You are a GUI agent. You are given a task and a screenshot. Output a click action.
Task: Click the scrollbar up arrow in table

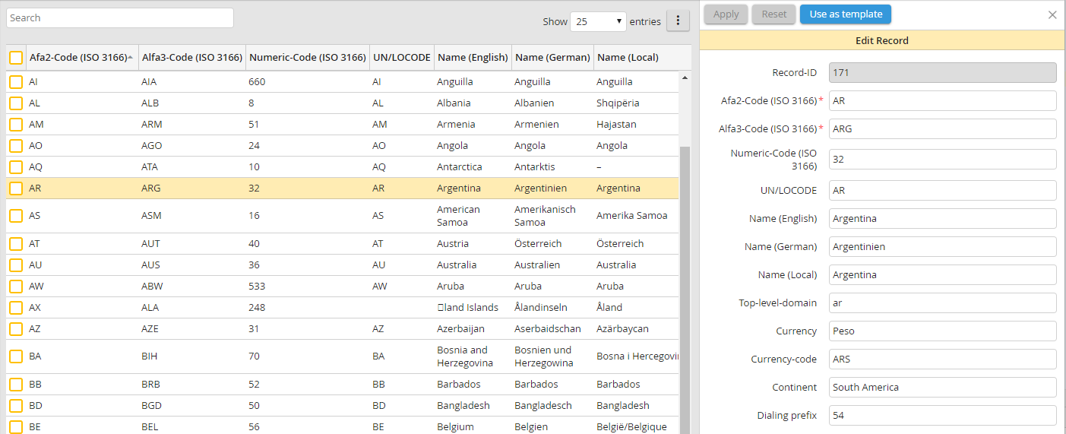click(x=685, y=78)
